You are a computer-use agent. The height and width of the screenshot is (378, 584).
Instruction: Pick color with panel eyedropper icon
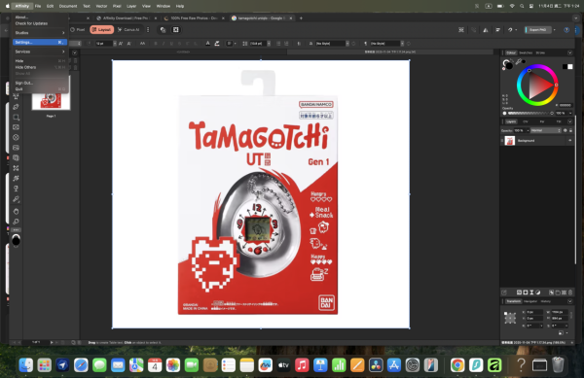click(518, 61)
